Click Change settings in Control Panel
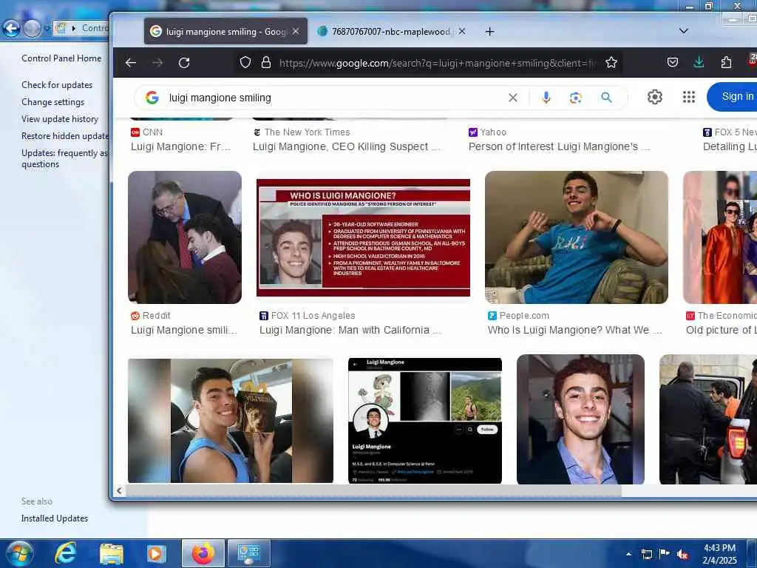Image resolution: width=757 pixels, height=568 pixels. 52,102
